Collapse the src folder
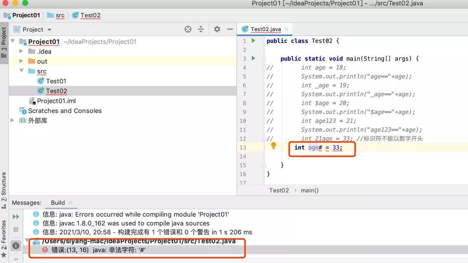This screenshot has height=263, width=468. (22, 71)
